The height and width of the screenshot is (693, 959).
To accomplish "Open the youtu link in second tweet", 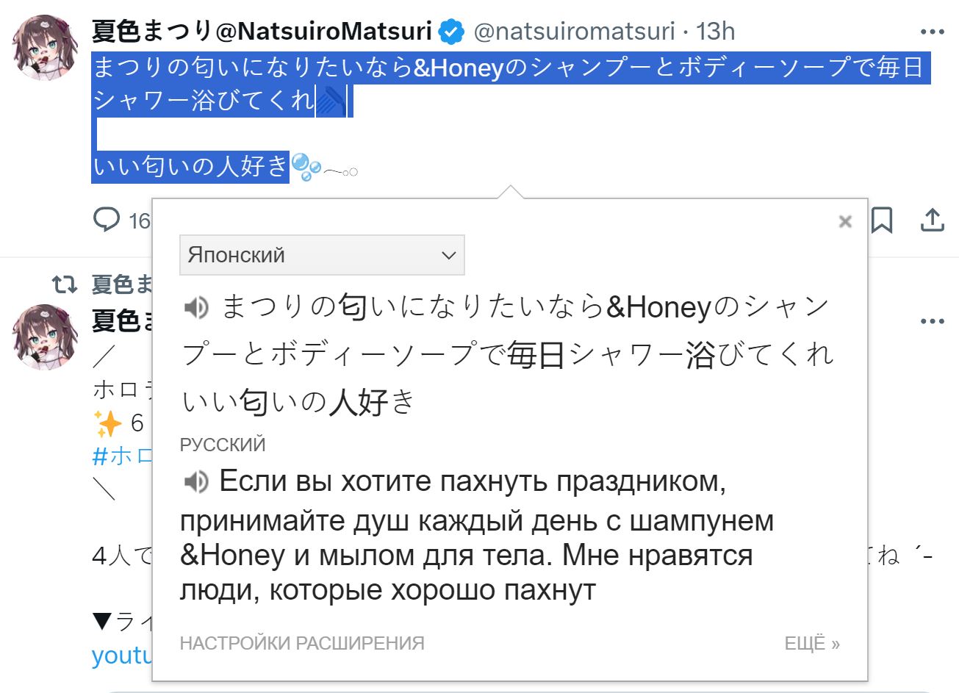I will [x=122, y=655].
